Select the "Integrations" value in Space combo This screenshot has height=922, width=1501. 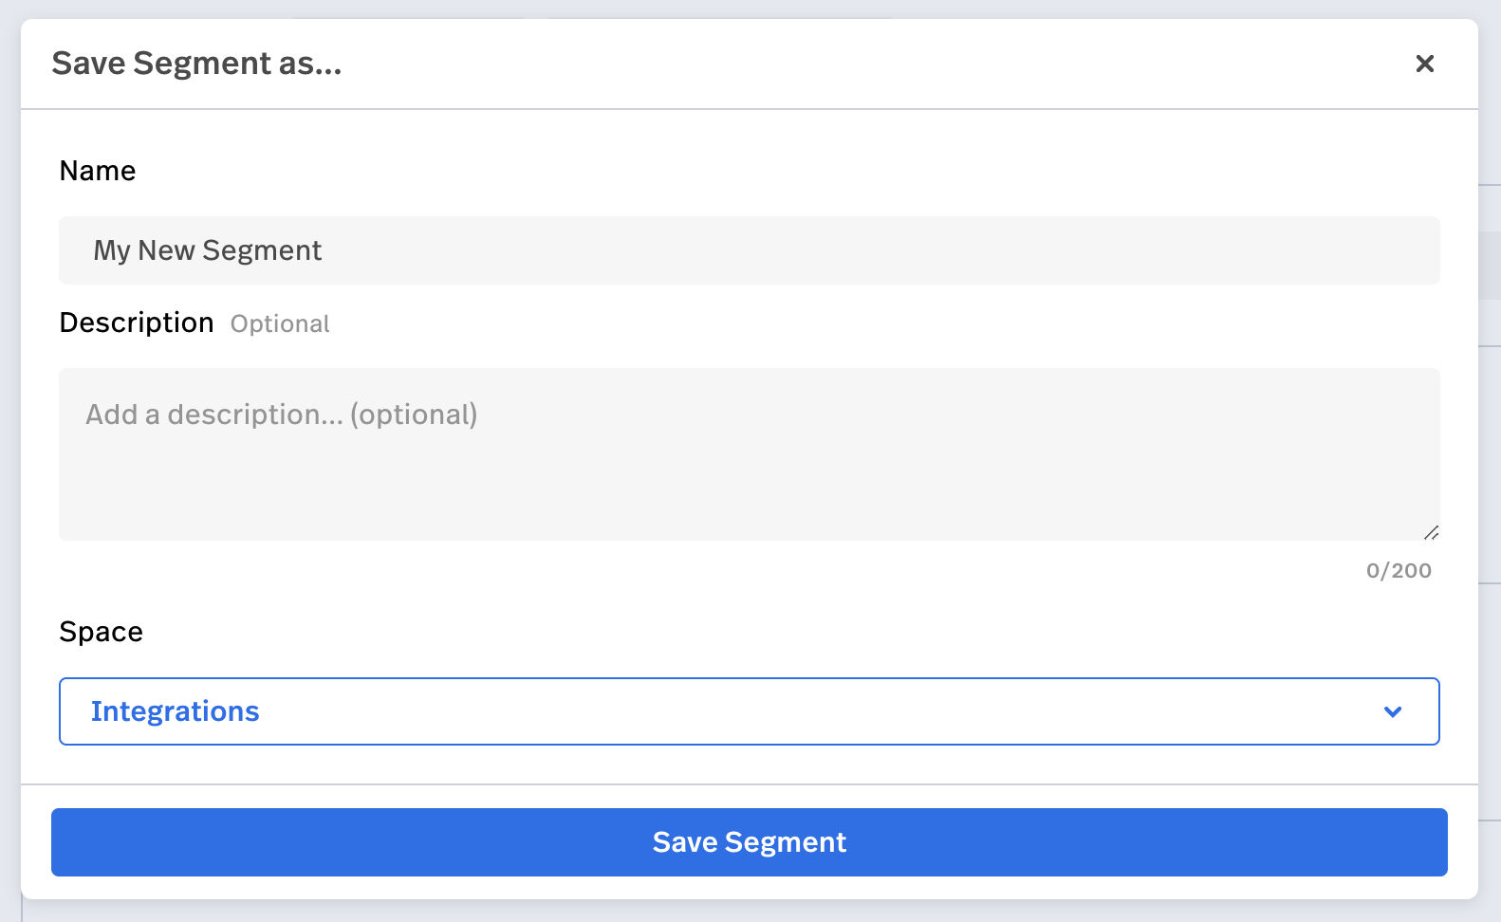tap(176, 711)
